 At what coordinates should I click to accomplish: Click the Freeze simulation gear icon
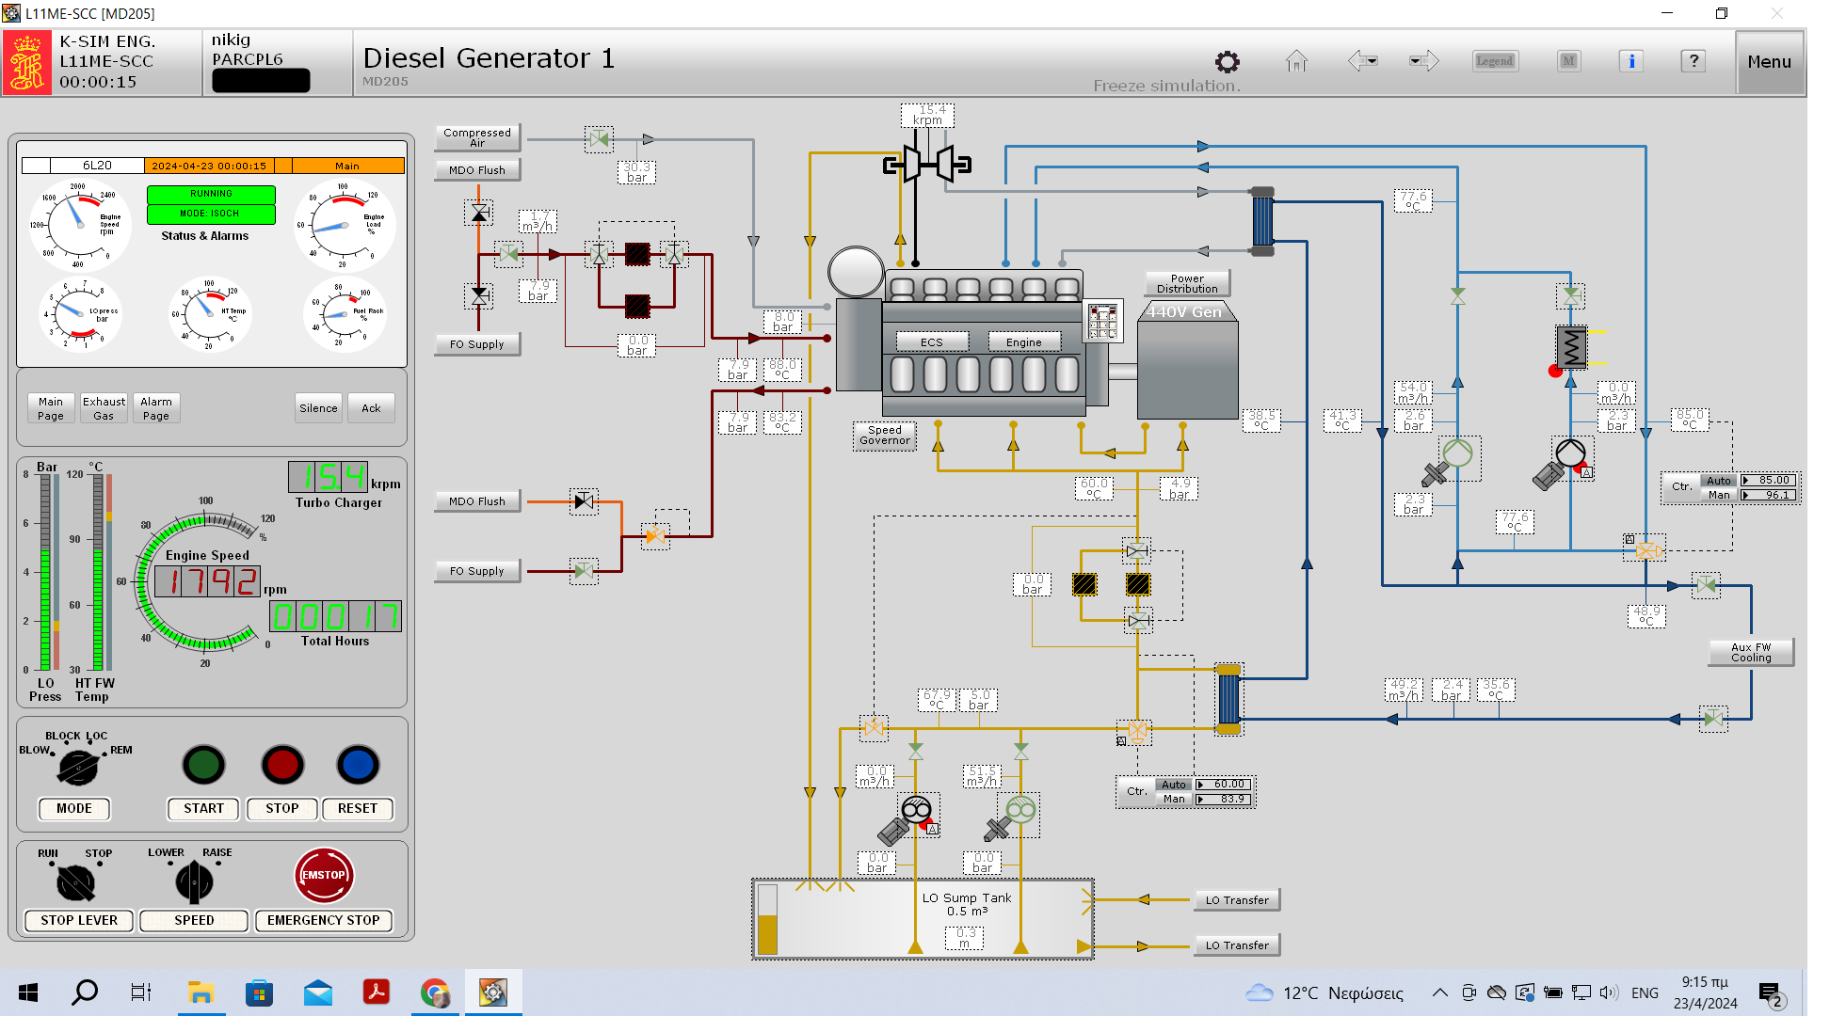pos(1227,62)
